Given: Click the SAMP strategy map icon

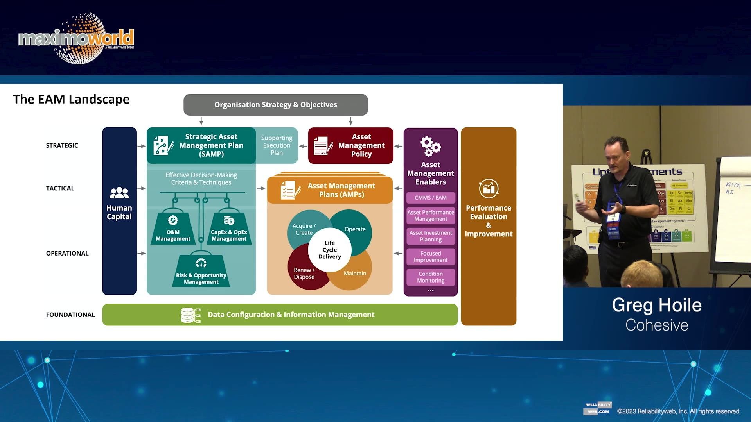Looking at the screenshot, I should pyautogui.click(x=163, y=145).
